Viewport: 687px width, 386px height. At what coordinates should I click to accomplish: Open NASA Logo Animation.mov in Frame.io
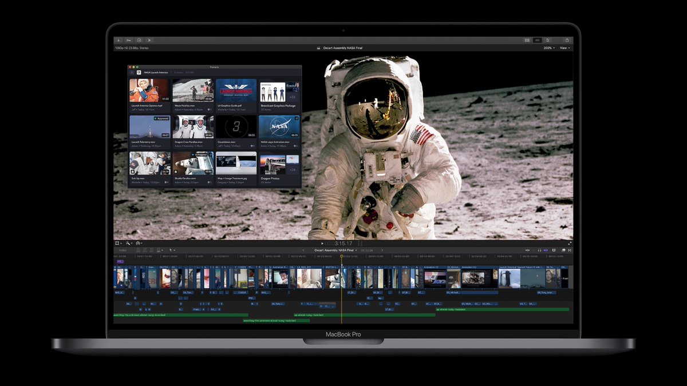point(279,126)
